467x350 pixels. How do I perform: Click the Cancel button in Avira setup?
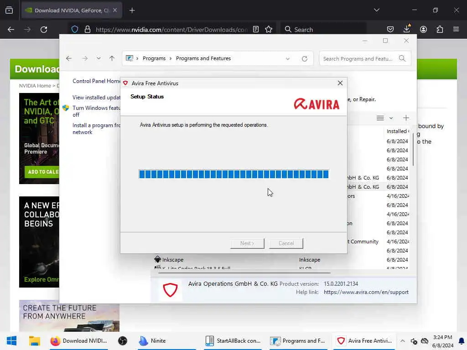click(x=286, y=243)
